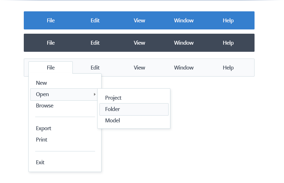Screen dimensions: 284x183
Task: Select View in the blue menu bar
Action: pos(140,21)
